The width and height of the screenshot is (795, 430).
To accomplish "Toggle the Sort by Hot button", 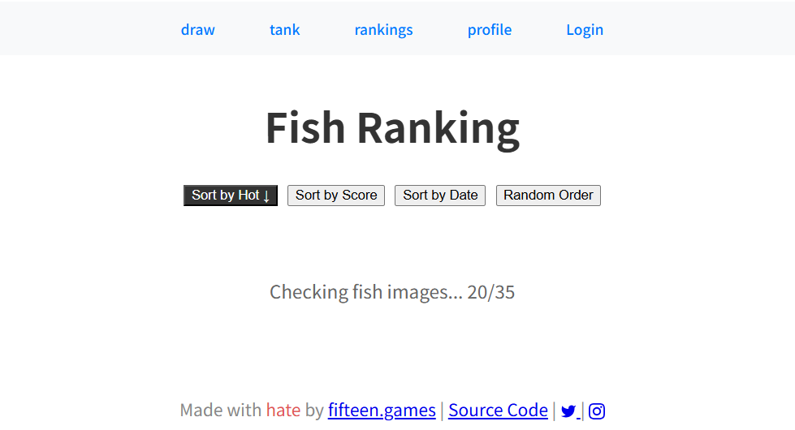I will point(230,196).
